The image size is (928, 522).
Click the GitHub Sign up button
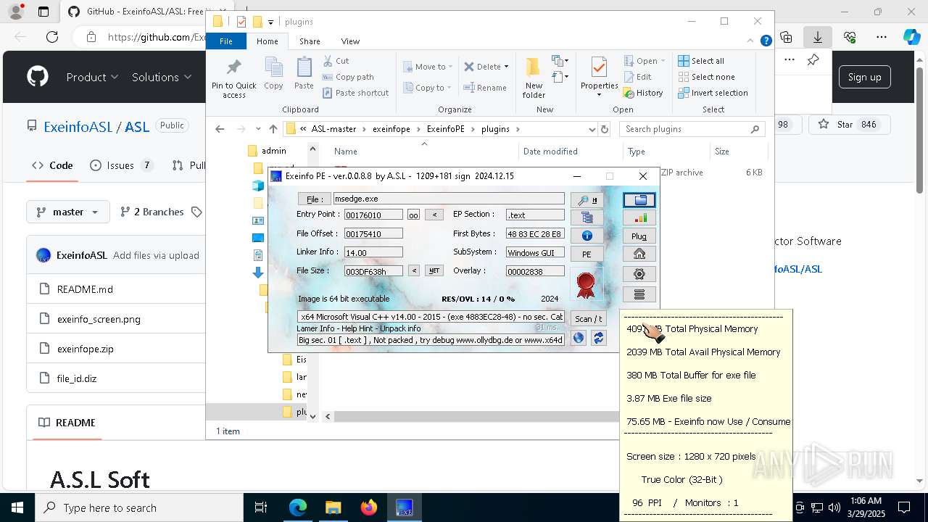pos(864,77)
